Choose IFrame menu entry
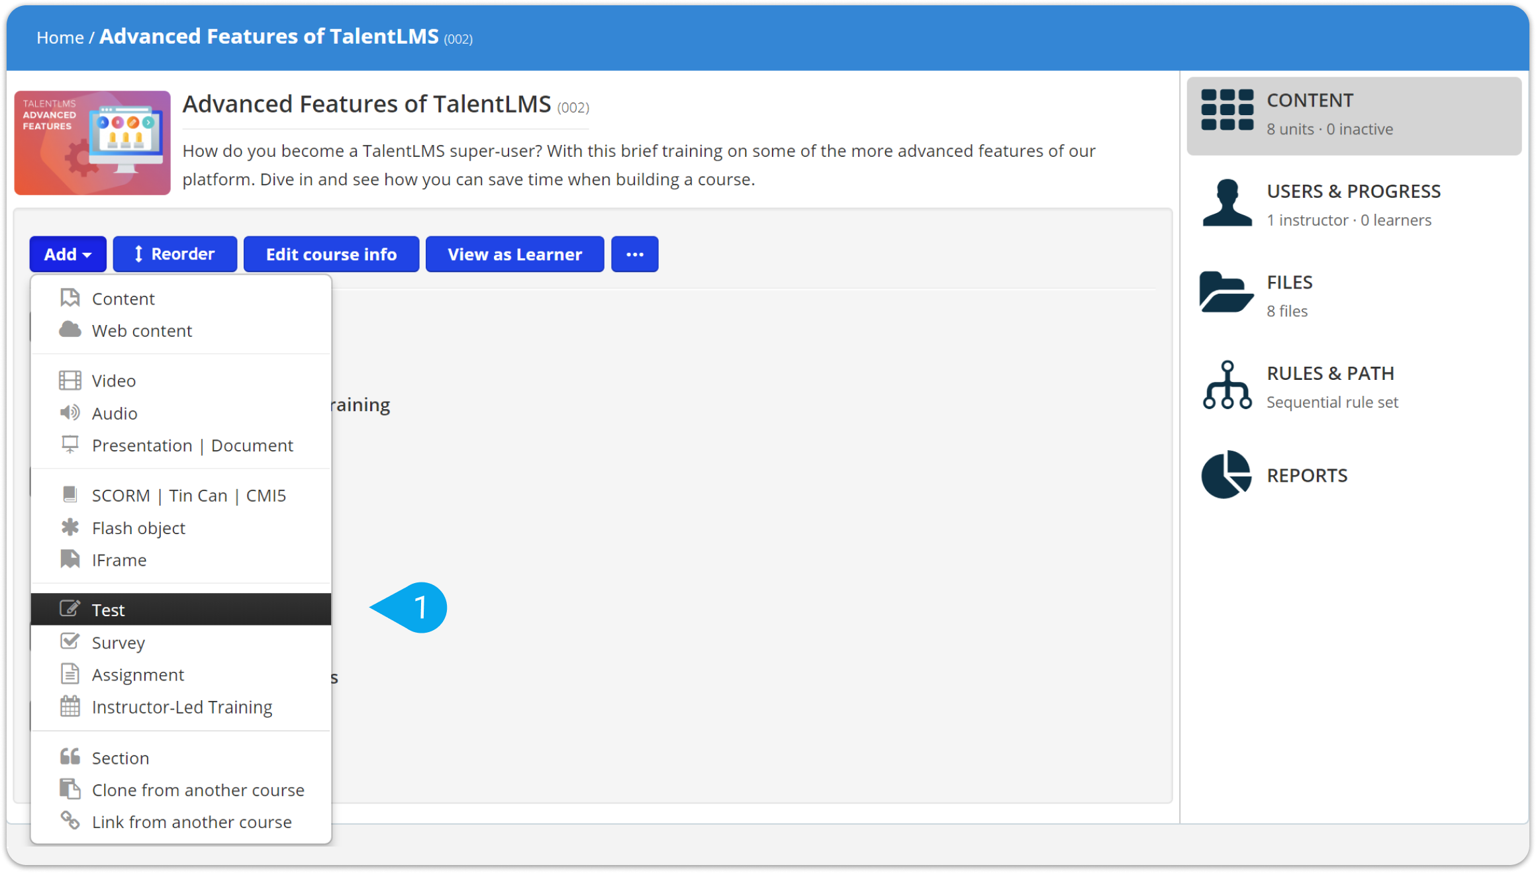Viewport: 1536px width, 873px height. click(181, 560)
